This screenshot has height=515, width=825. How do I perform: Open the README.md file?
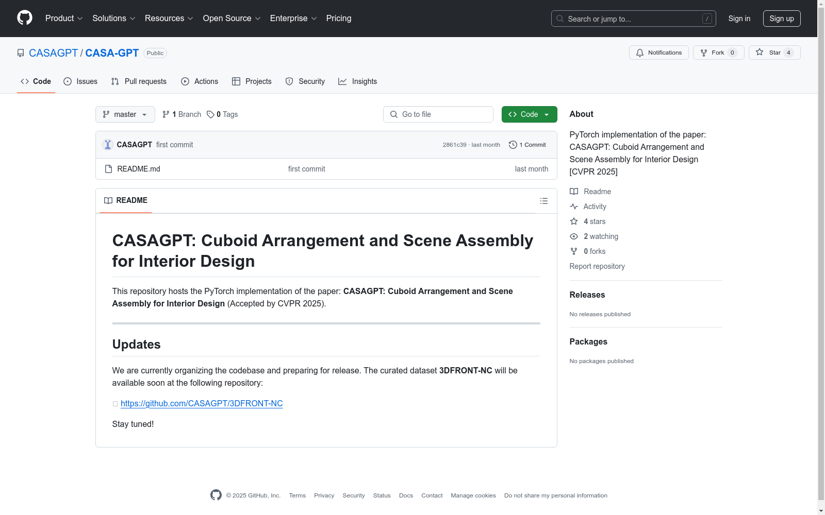pyautogui.click(x=139, y=169)
